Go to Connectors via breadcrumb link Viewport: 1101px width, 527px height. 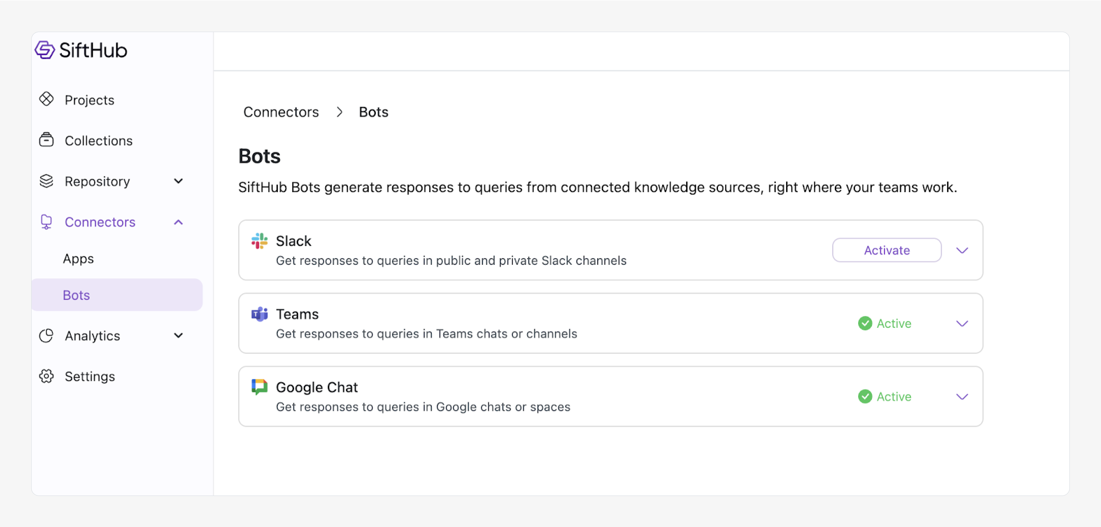[281, 112]
